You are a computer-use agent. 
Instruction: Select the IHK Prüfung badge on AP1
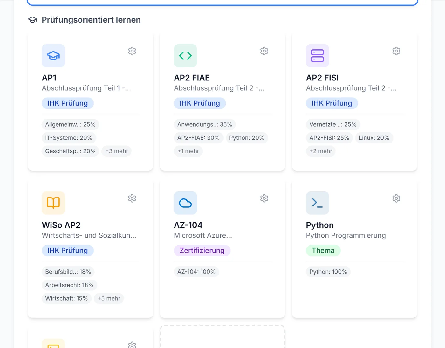click(68, 103)
